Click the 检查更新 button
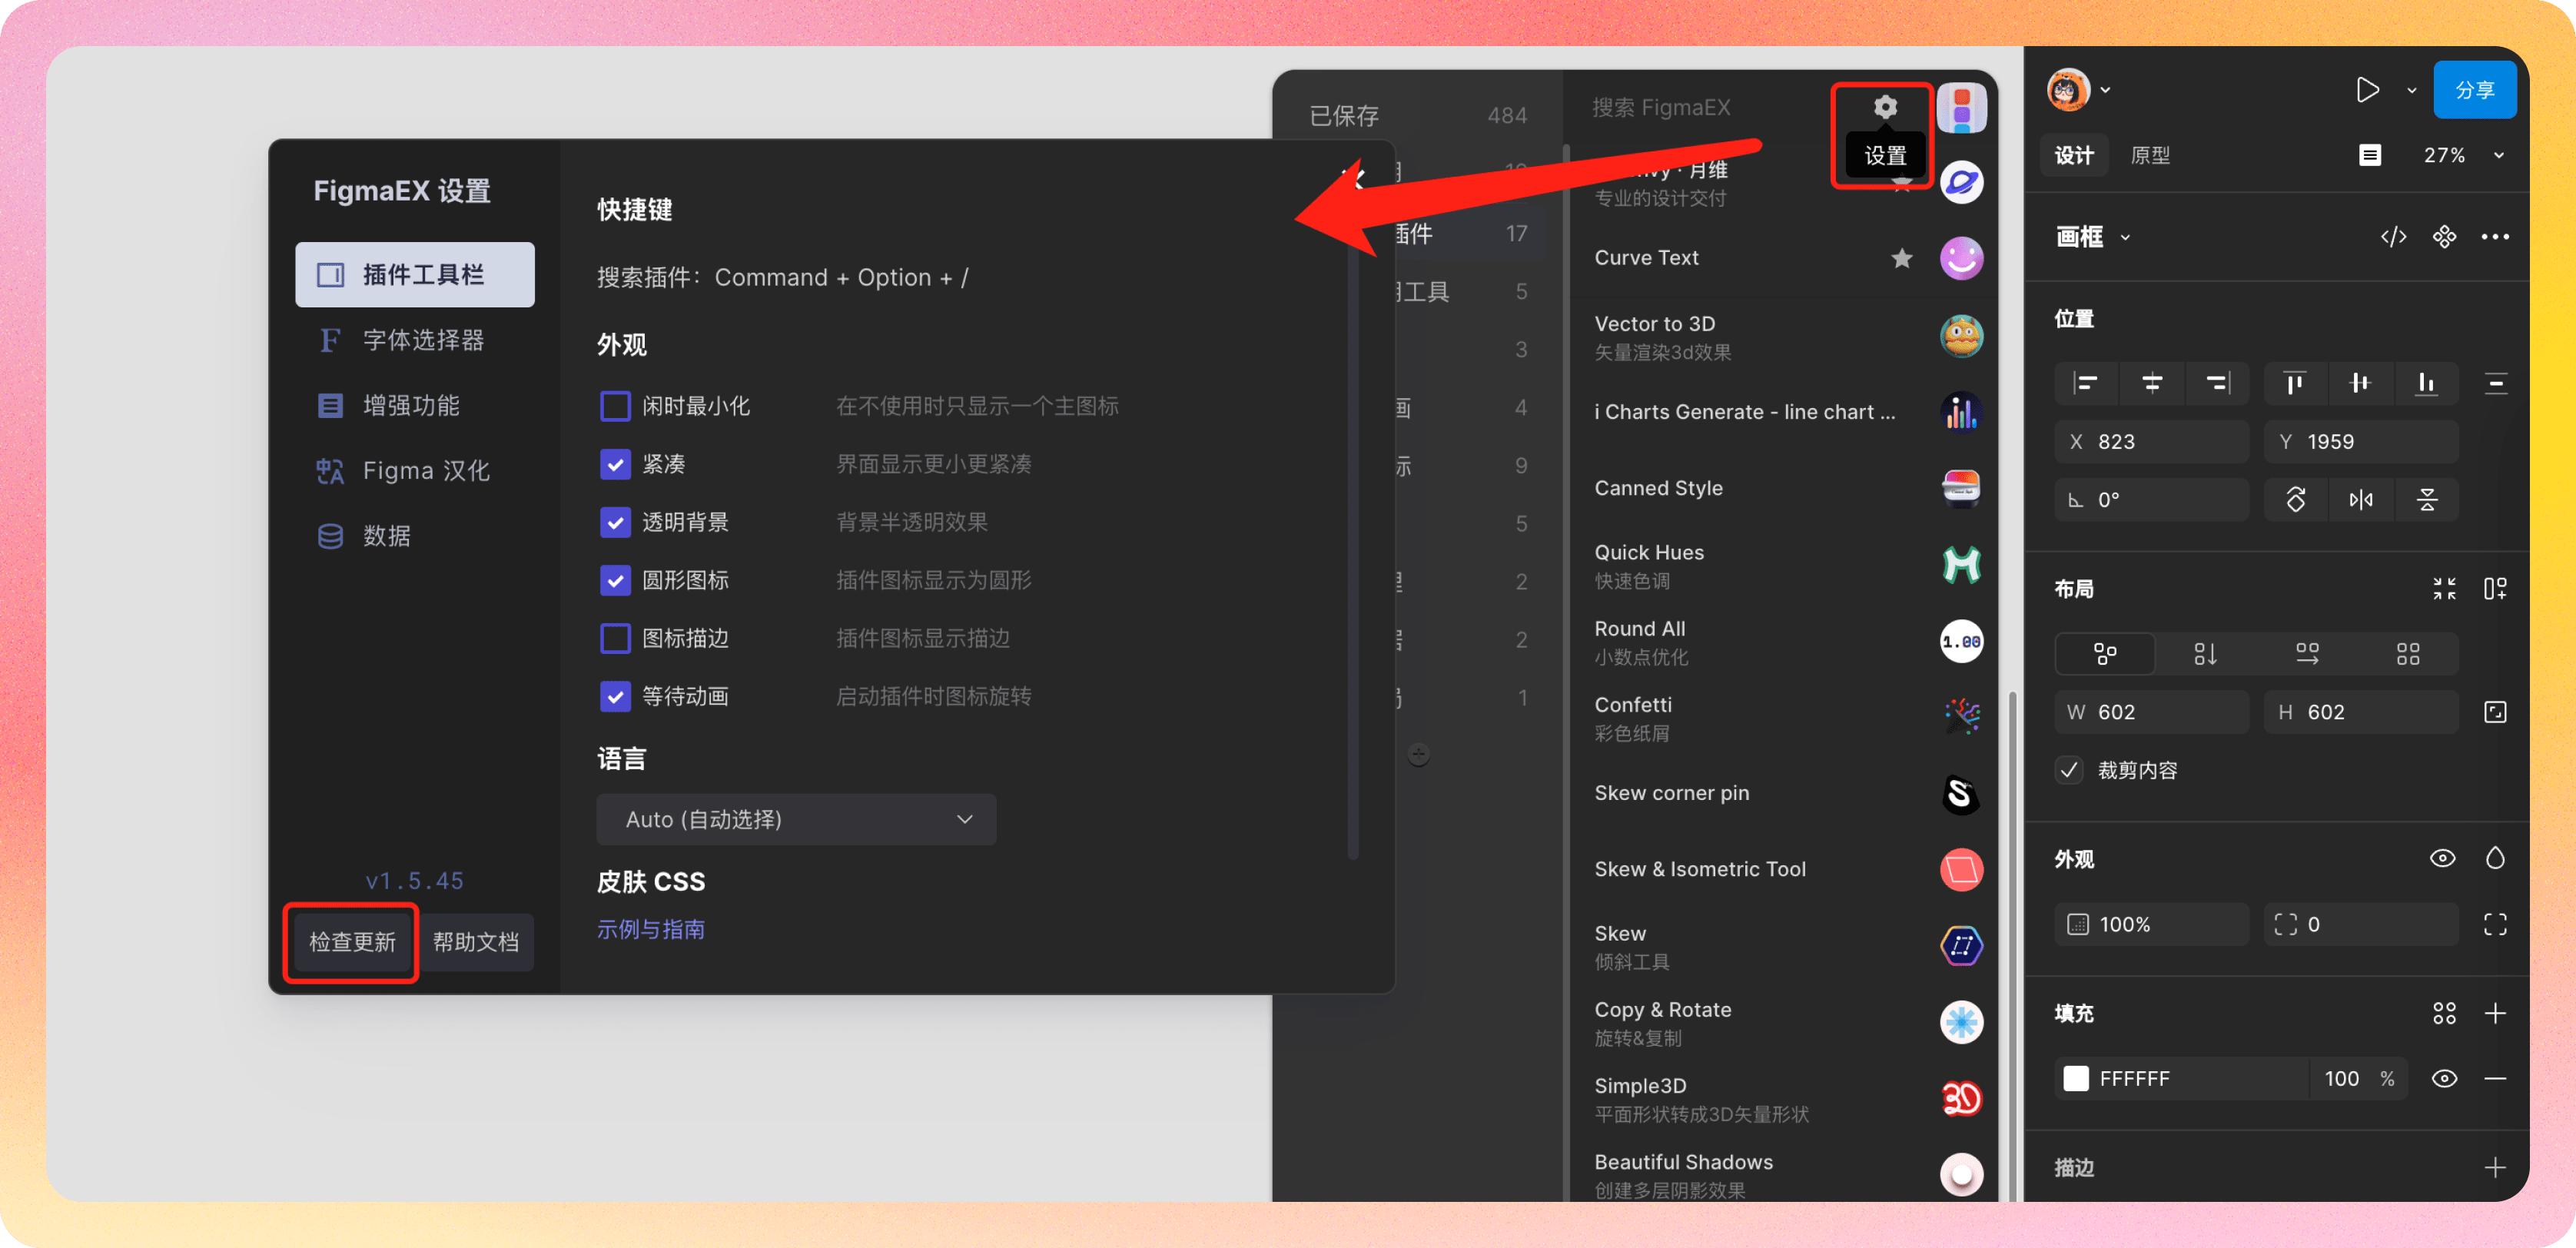2576x1248 pixels. point(352,942)
